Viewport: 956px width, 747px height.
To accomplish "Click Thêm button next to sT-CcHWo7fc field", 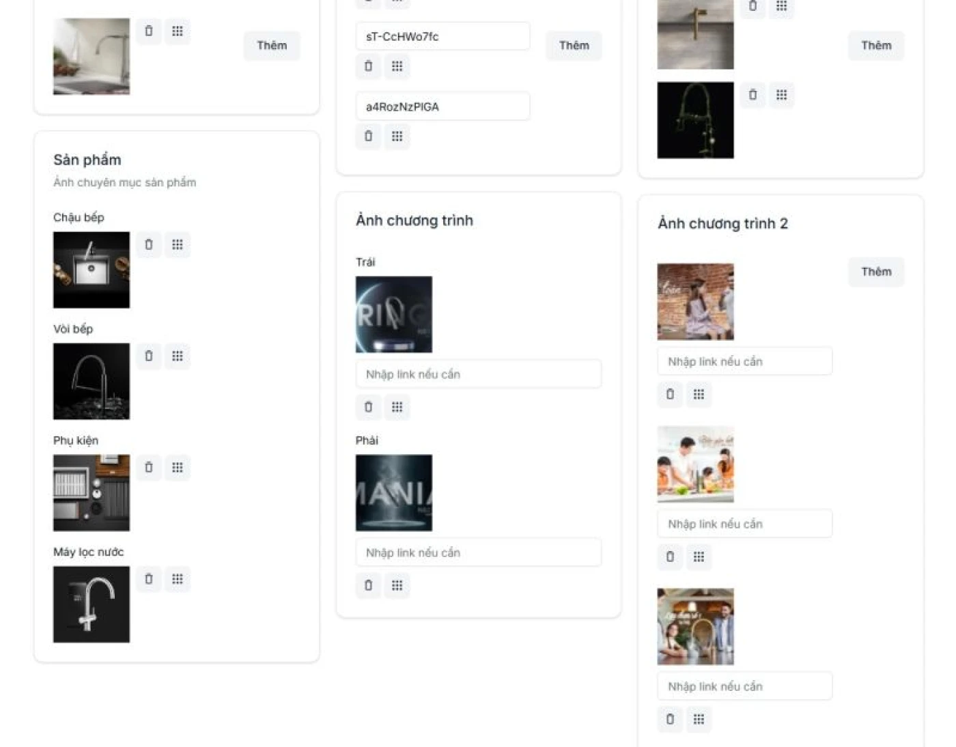I will pos(574,46).
